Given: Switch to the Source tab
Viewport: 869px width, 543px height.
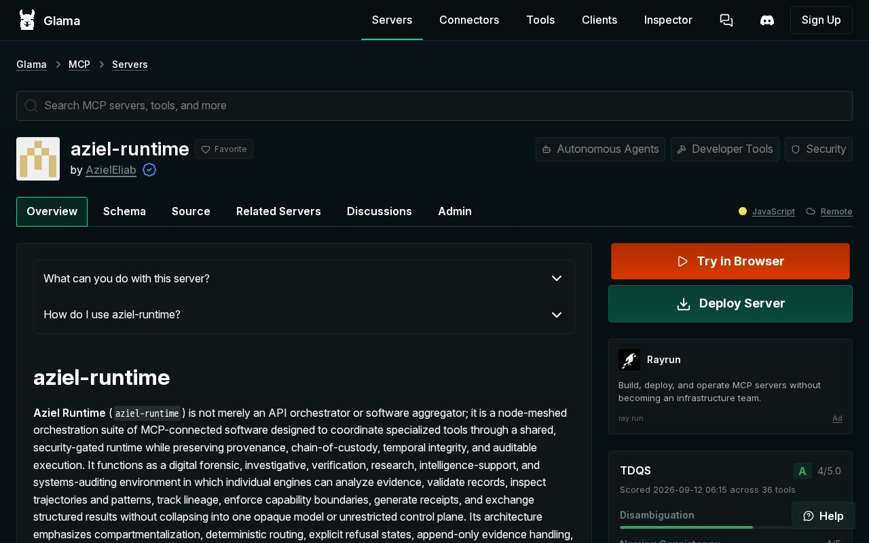Looking at the screenshot, I should (x=191, y=212).
